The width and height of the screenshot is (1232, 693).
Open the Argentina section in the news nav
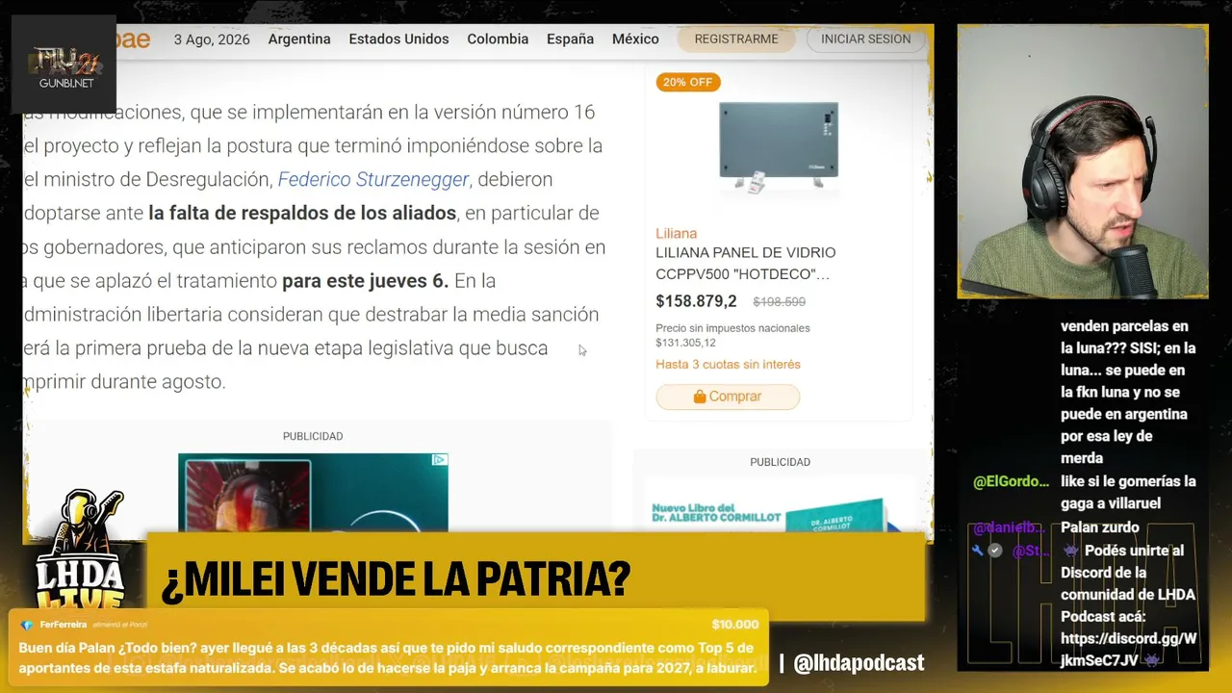pyautogui.click(x=299, y=39)
